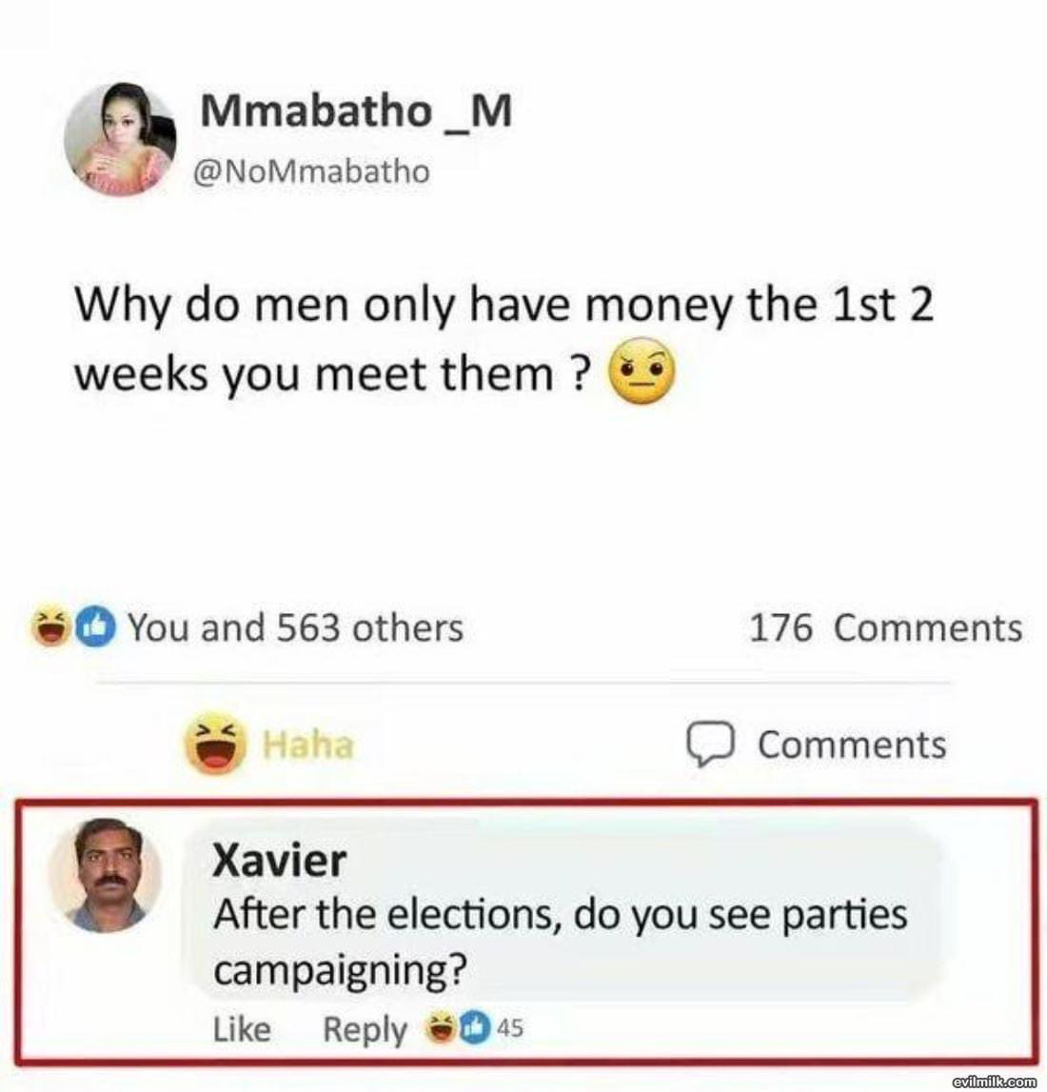Click the Comments button label

852,745
